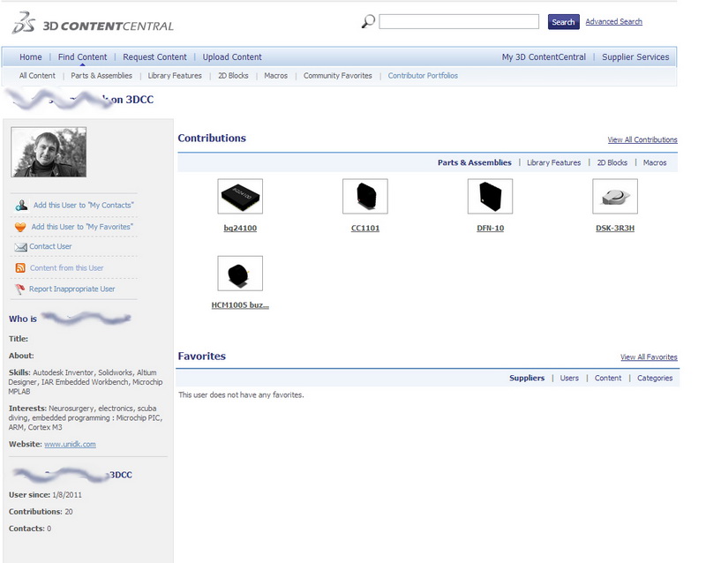Click the orange My Favorites heart icon
This screenshot has height=563, width=706.
pyautogui.click(x=20, y=227)
